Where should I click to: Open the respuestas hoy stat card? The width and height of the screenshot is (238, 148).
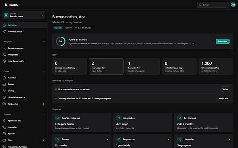(106, 66)
